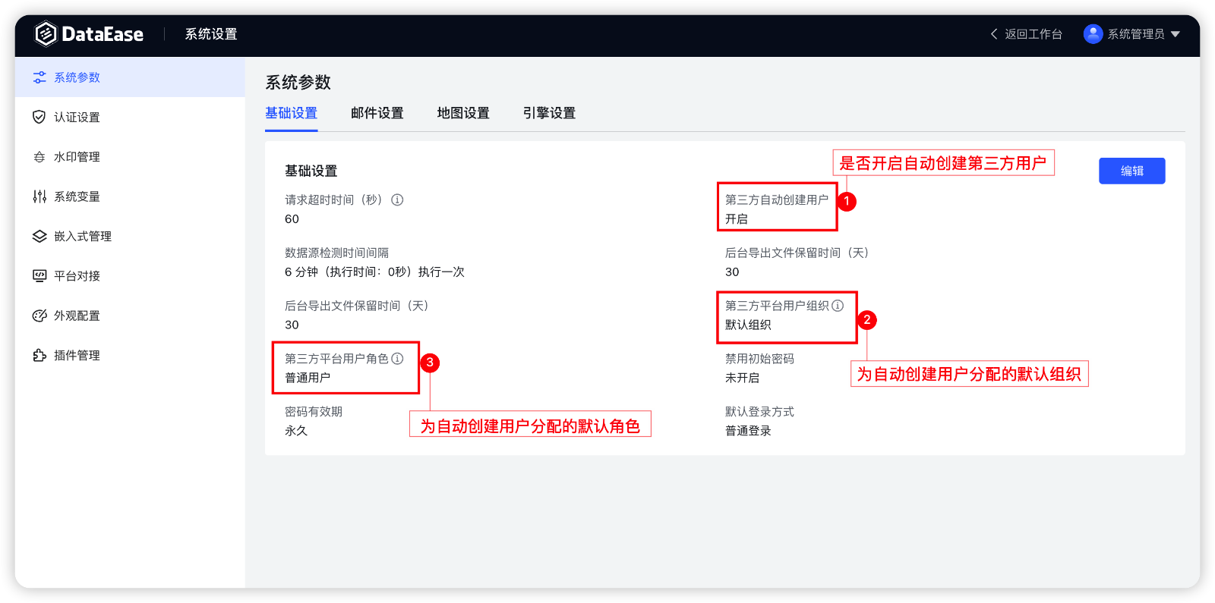Click the 认证设置 shield icon
Viewport: 1215px width, 603px height.
pos(39,117)
